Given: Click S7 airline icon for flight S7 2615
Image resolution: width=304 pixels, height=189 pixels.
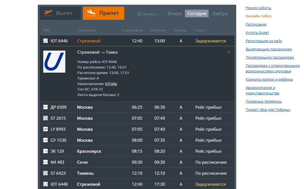Looking at the screenshot, I should [x=45, y=118].
